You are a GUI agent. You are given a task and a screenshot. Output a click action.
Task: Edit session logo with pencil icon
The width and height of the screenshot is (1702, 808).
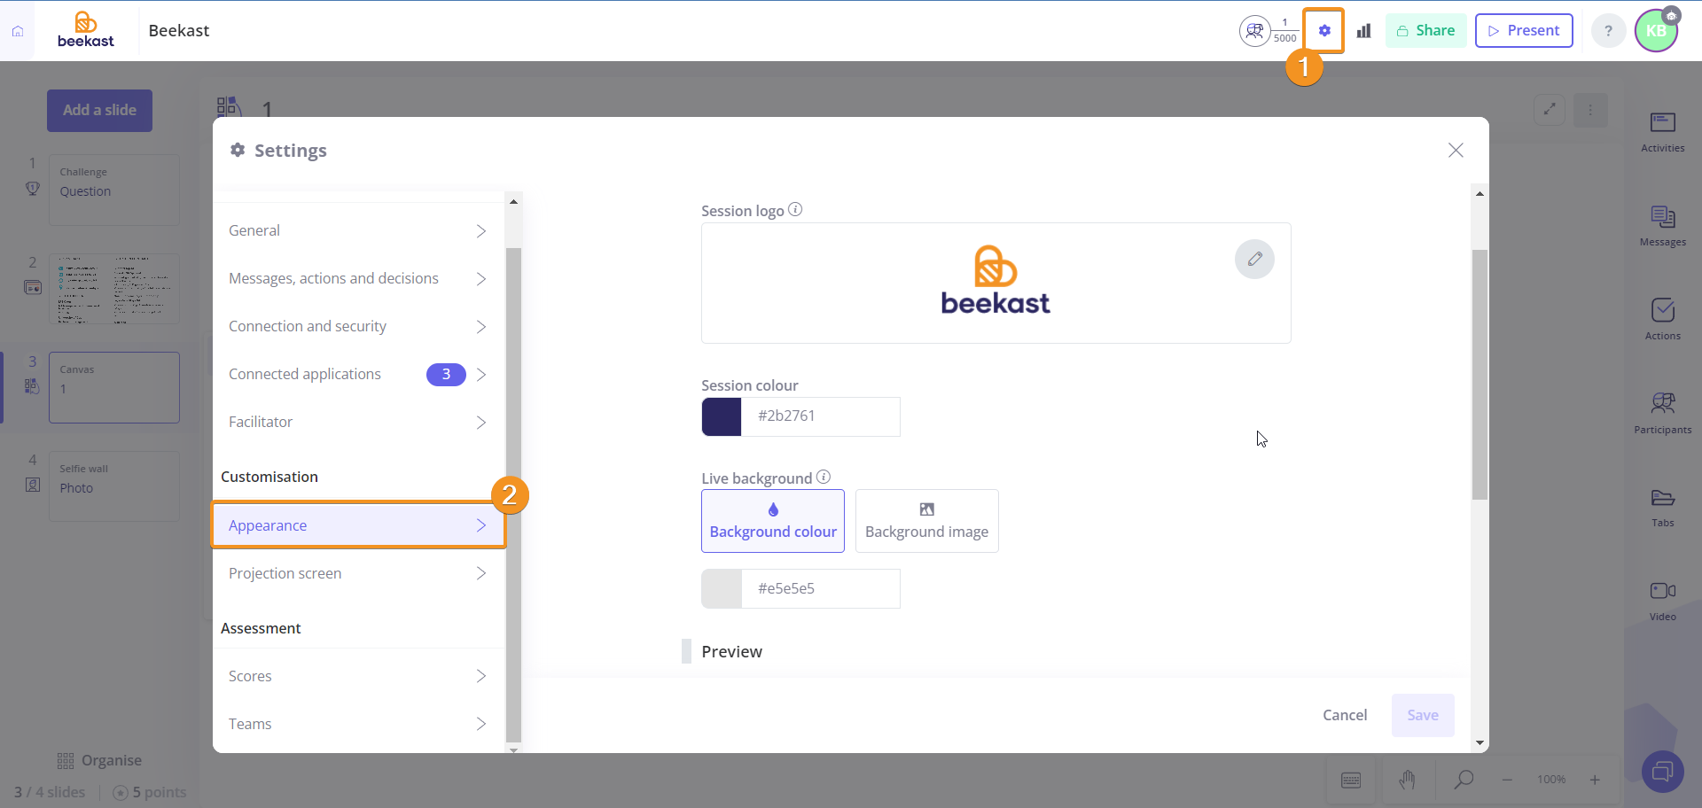click(1254, 259)
